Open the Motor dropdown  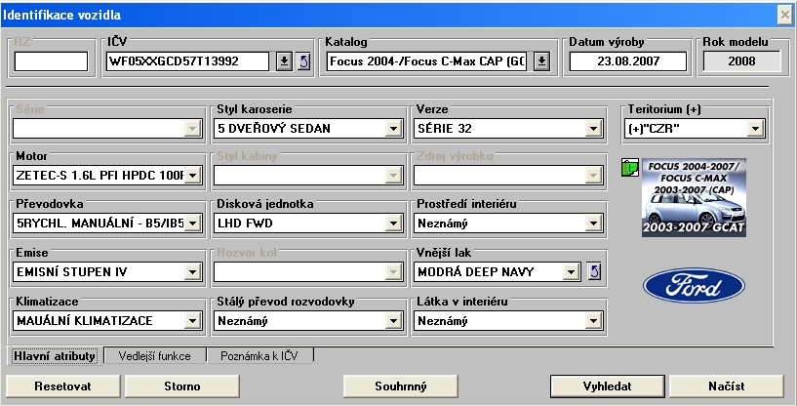pyautogui.click(x=192, y=176)
